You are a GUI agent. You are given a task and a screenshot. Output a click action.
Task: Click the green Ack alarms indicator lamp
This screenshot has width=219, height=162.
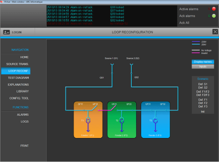click(x=214, y=16)
